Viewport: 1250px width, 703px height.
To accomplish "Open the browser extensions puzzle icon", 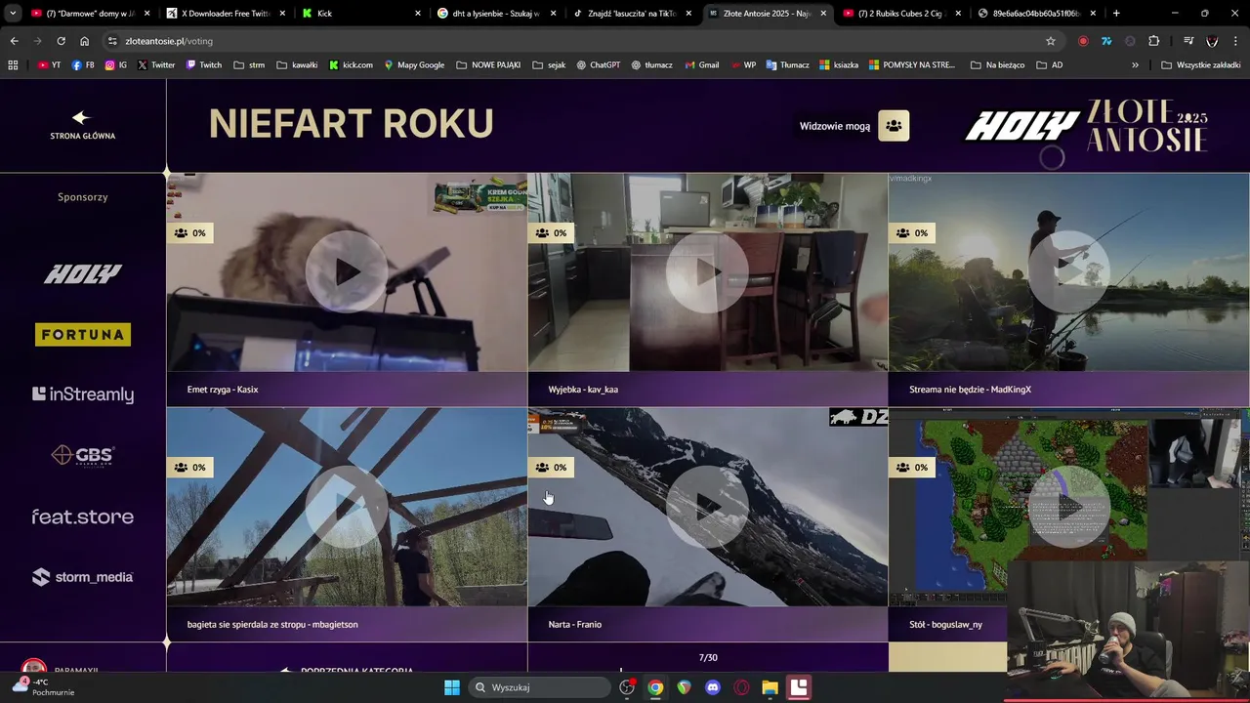I will pos(1153,41).
